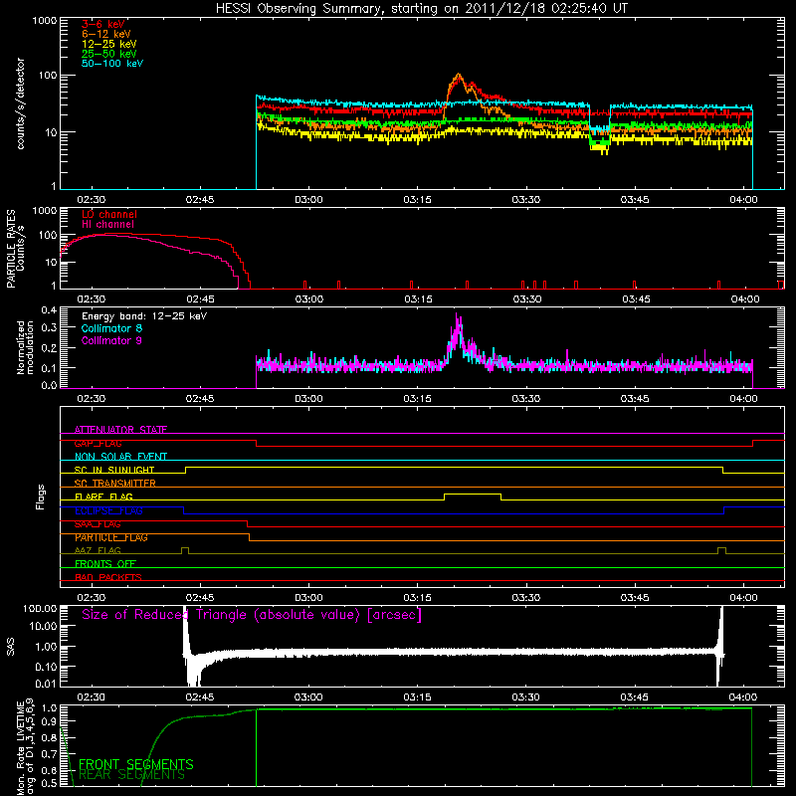This screenshot has width=796, height=796.
Task: Click the FRONTS_OFF flag label
Action: [105, 564]
